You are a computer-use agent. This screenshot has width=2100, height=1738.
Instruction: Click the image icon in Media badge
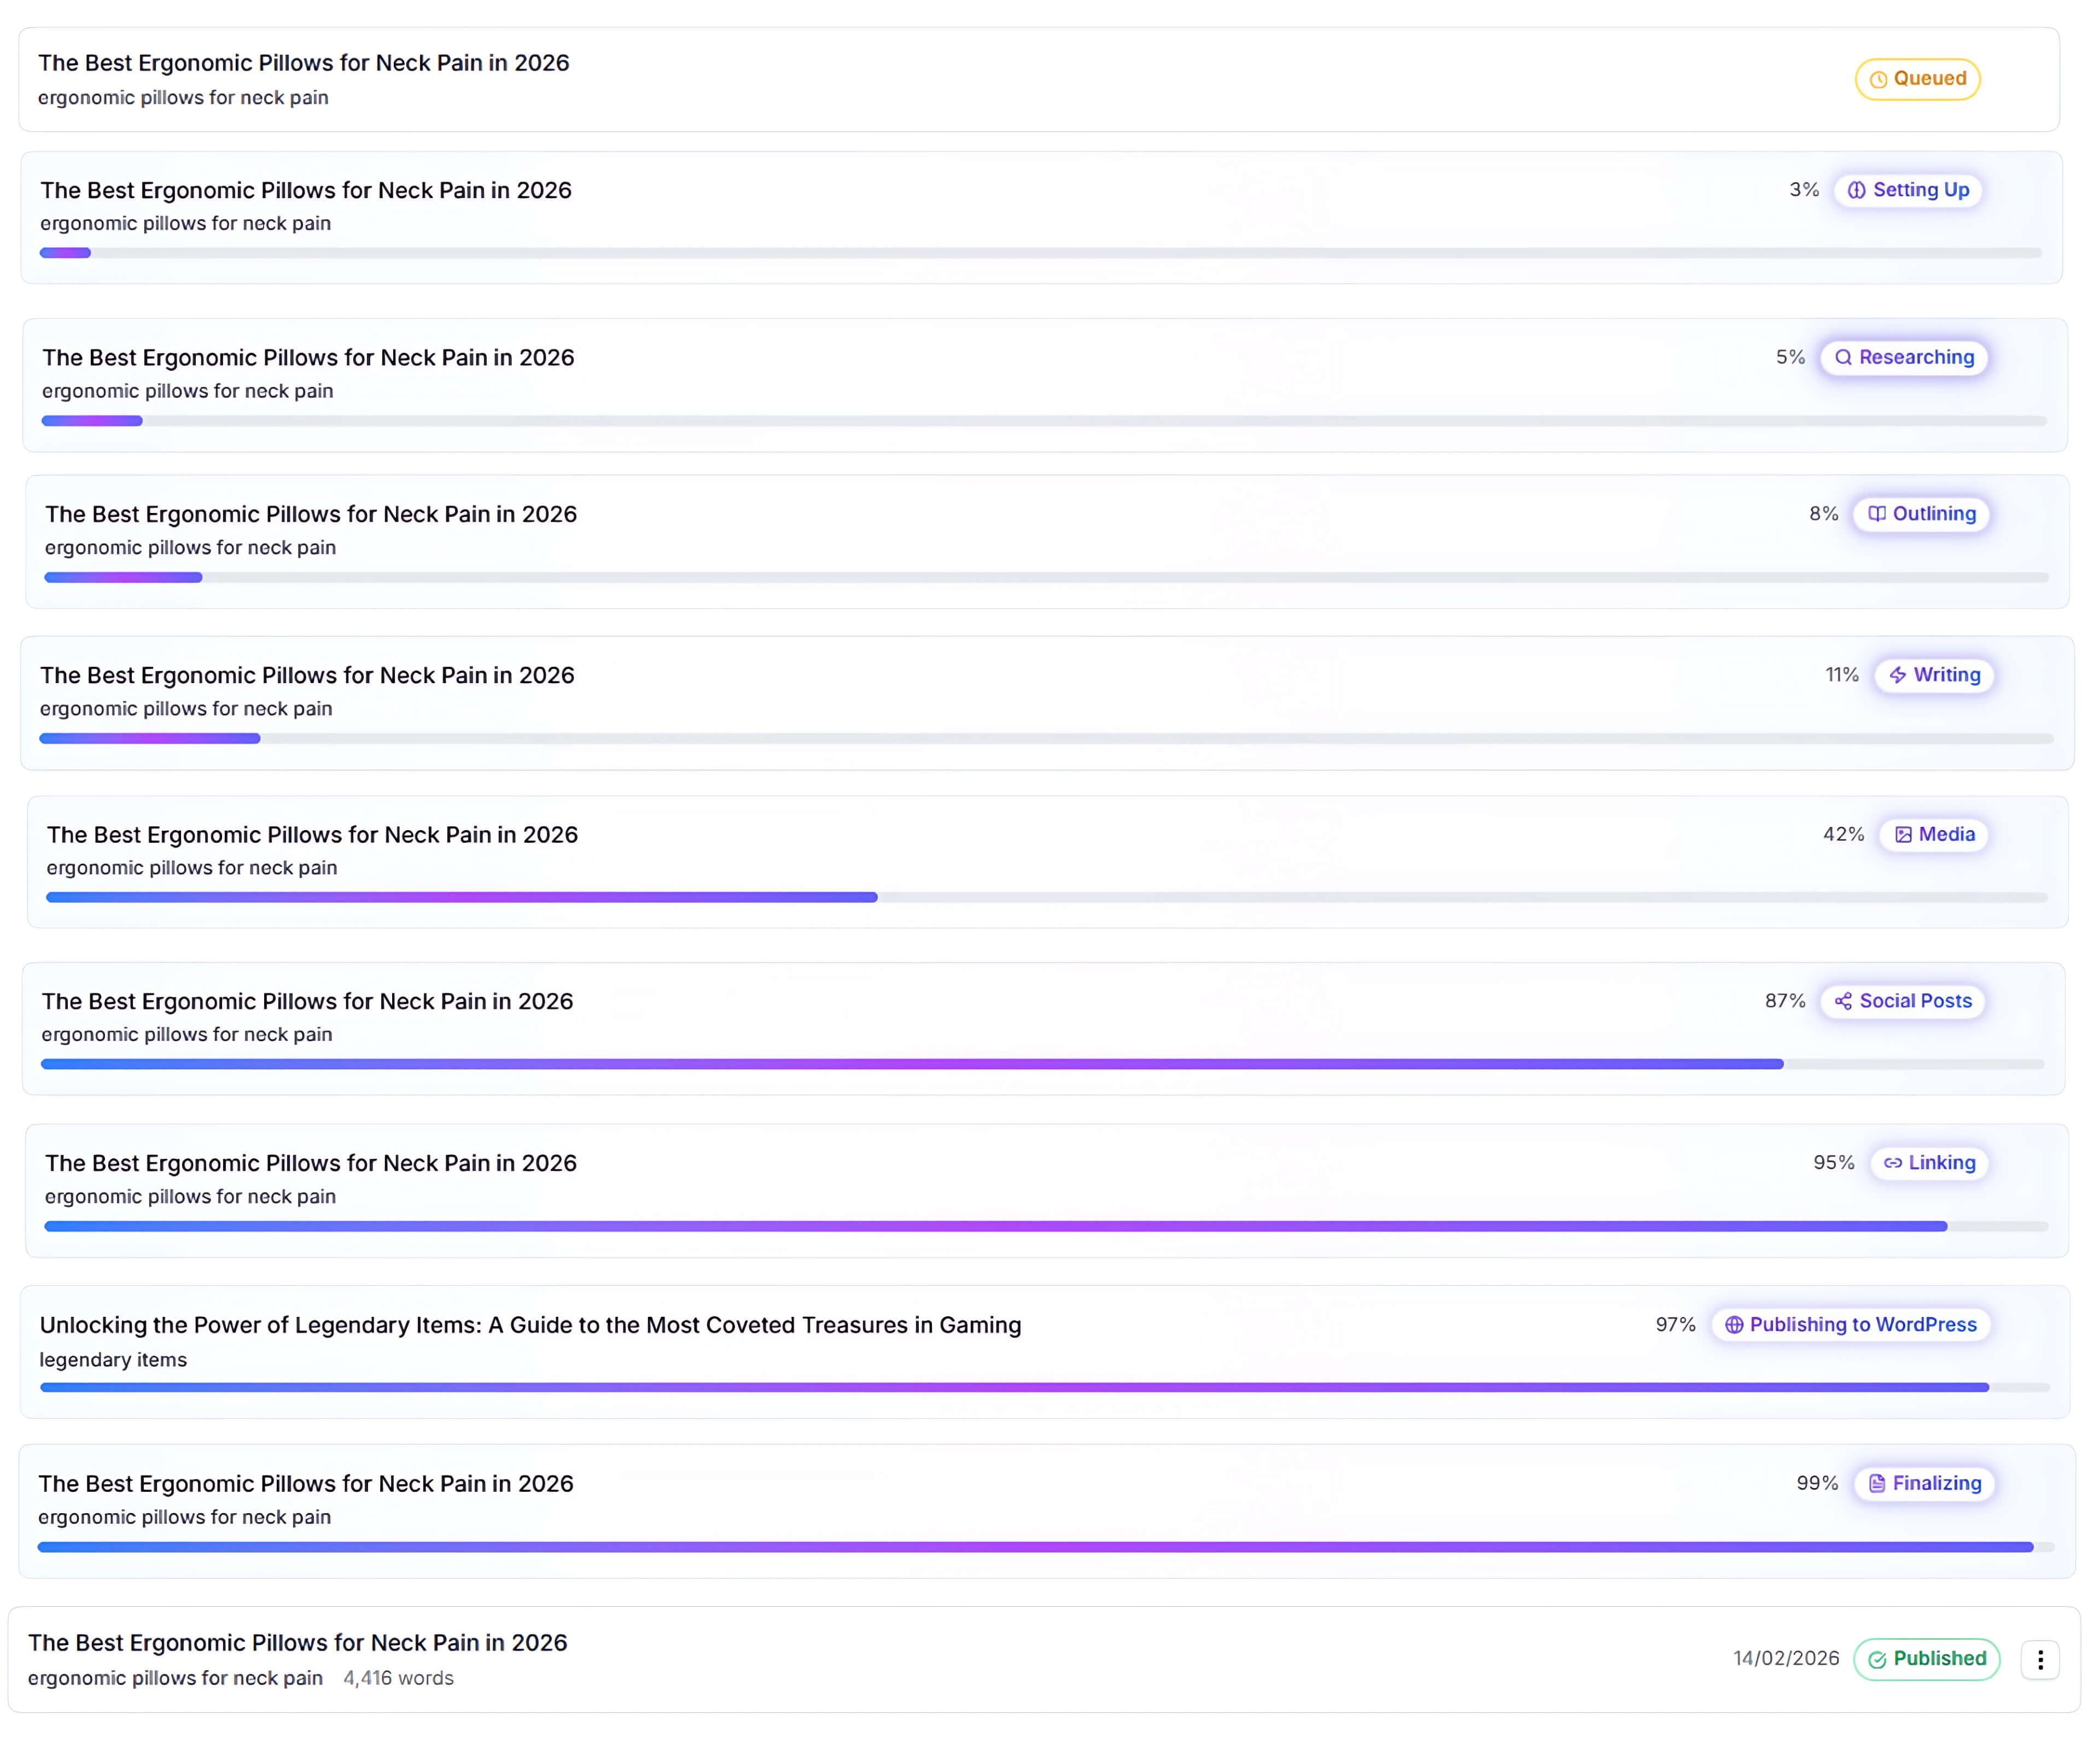tap(1903, 835)
